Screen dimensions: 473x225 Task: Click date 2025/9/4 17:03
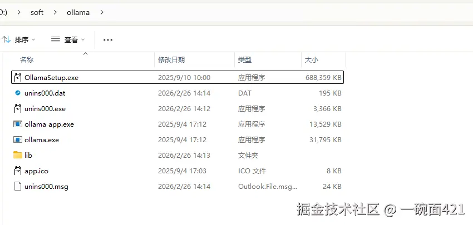click(182, 171)
